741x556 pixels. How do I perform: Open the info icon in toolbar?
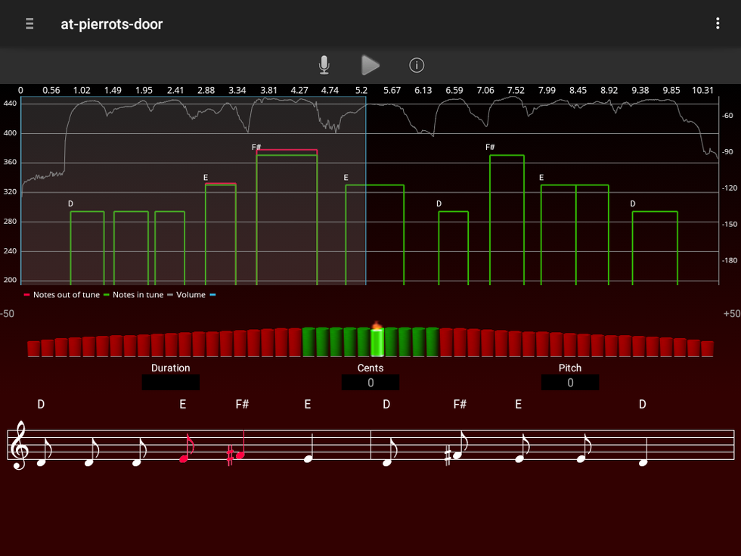[417, 65]
